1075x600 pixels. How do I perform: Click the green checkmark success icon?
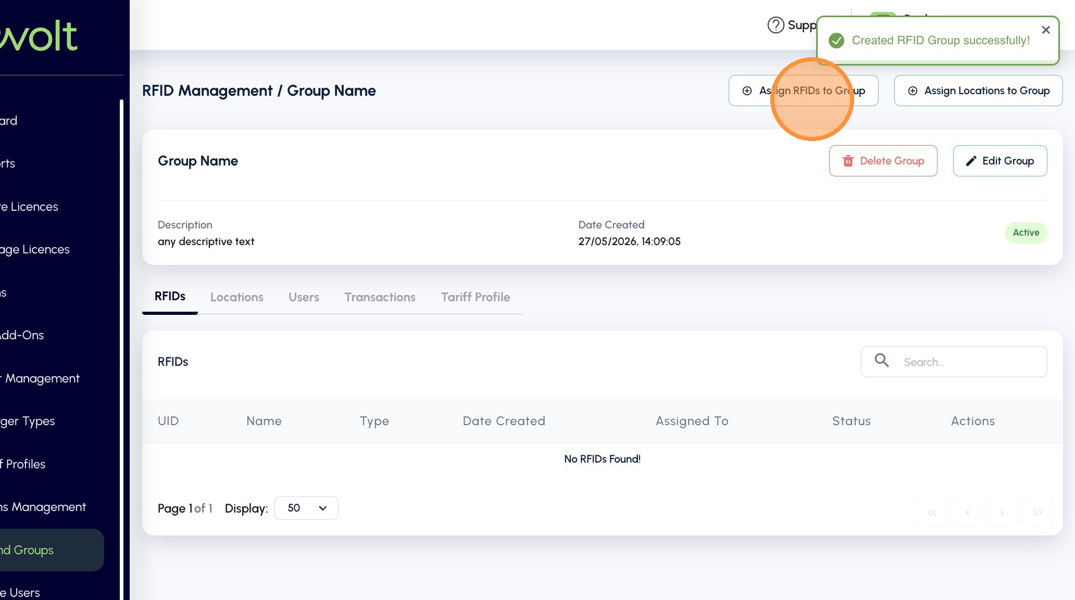(836, 41)
